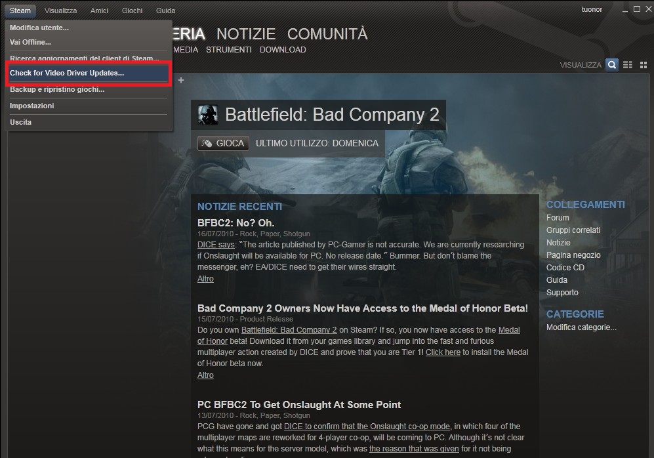The width and height of the screenshot is (654, 458).
Task: Open 'DICE to confirm that the Onslaught co-op mode' link
Action: [x=367, y=427]
